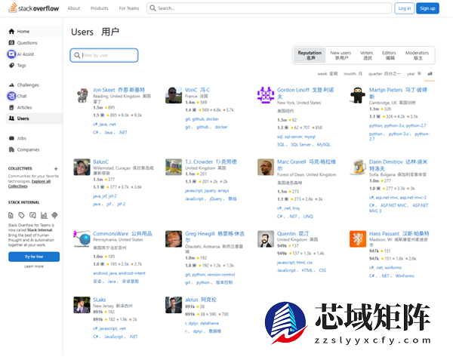The image size is (453, 357).
Task: Open Companies in the sidebar
Action: click(x=34, y=149)
